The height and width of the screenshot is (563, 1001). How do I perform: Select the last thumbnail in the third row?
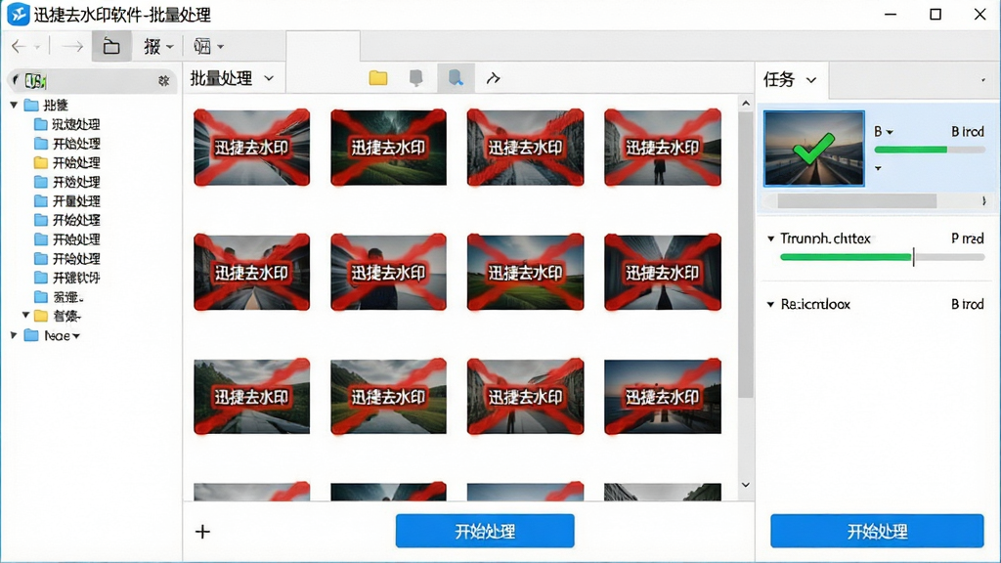click(x=663, y=397)
